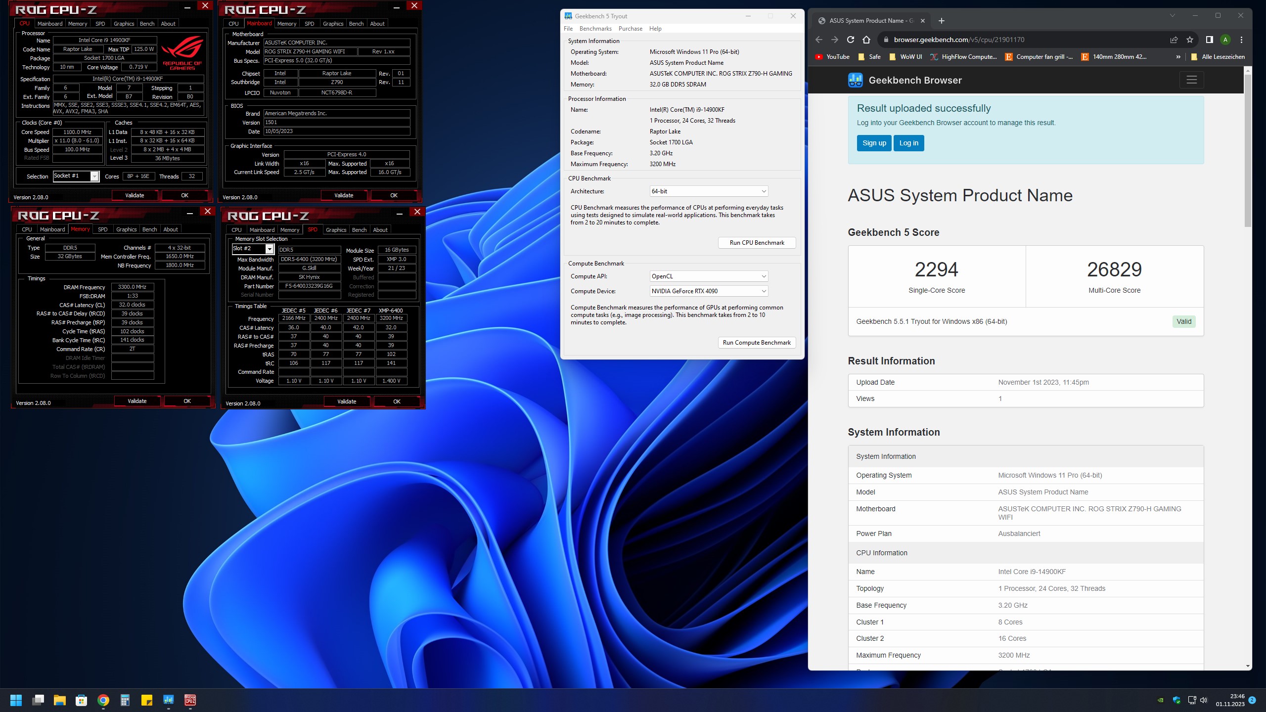This screenshot has height=712, width=1266.
Task: Select the CPU tab in CPU-Z SPD window
Action: click(x=236, y=230)
